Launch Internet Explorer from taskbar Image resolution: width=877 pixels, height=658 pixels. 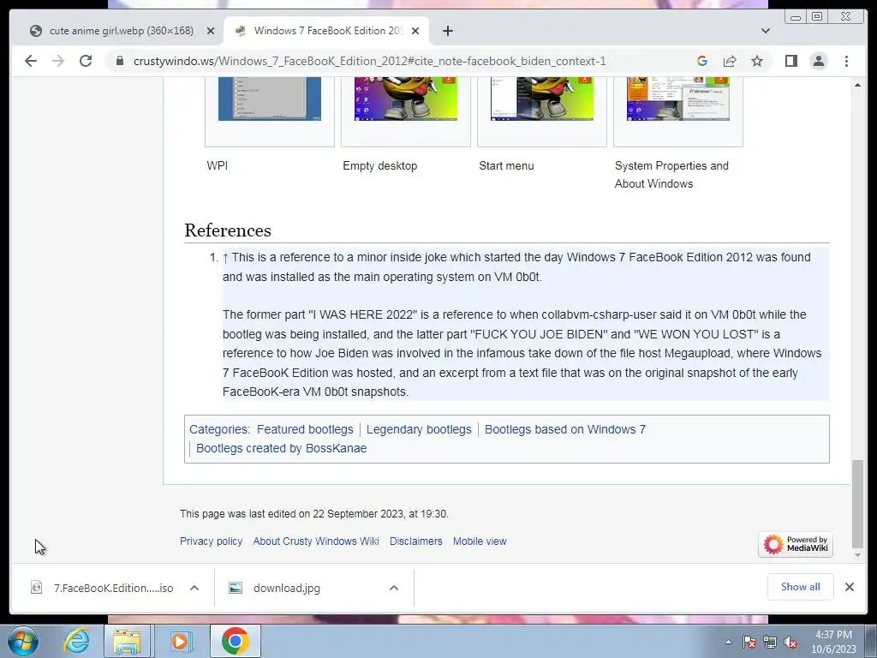point(75,641)
